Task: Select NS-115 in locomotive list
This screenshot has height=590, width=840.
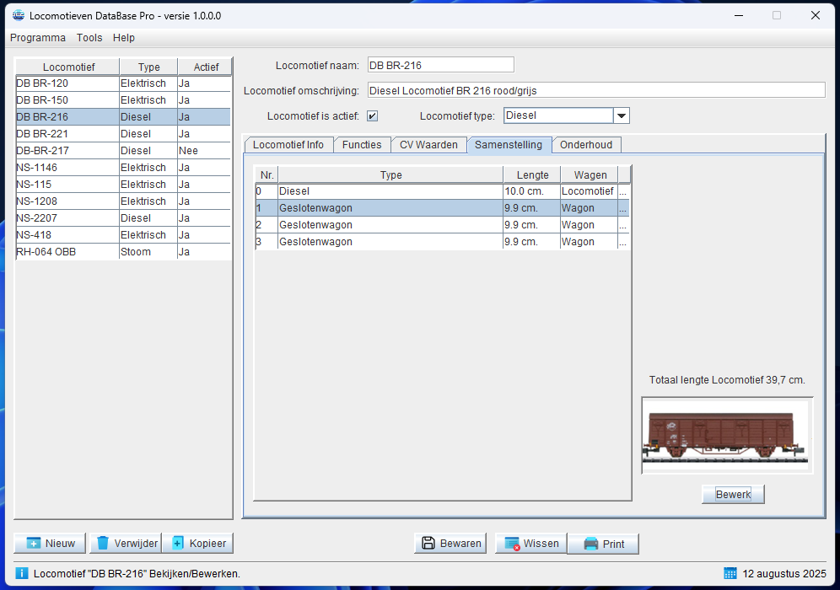Action: (x=123, y=185)
